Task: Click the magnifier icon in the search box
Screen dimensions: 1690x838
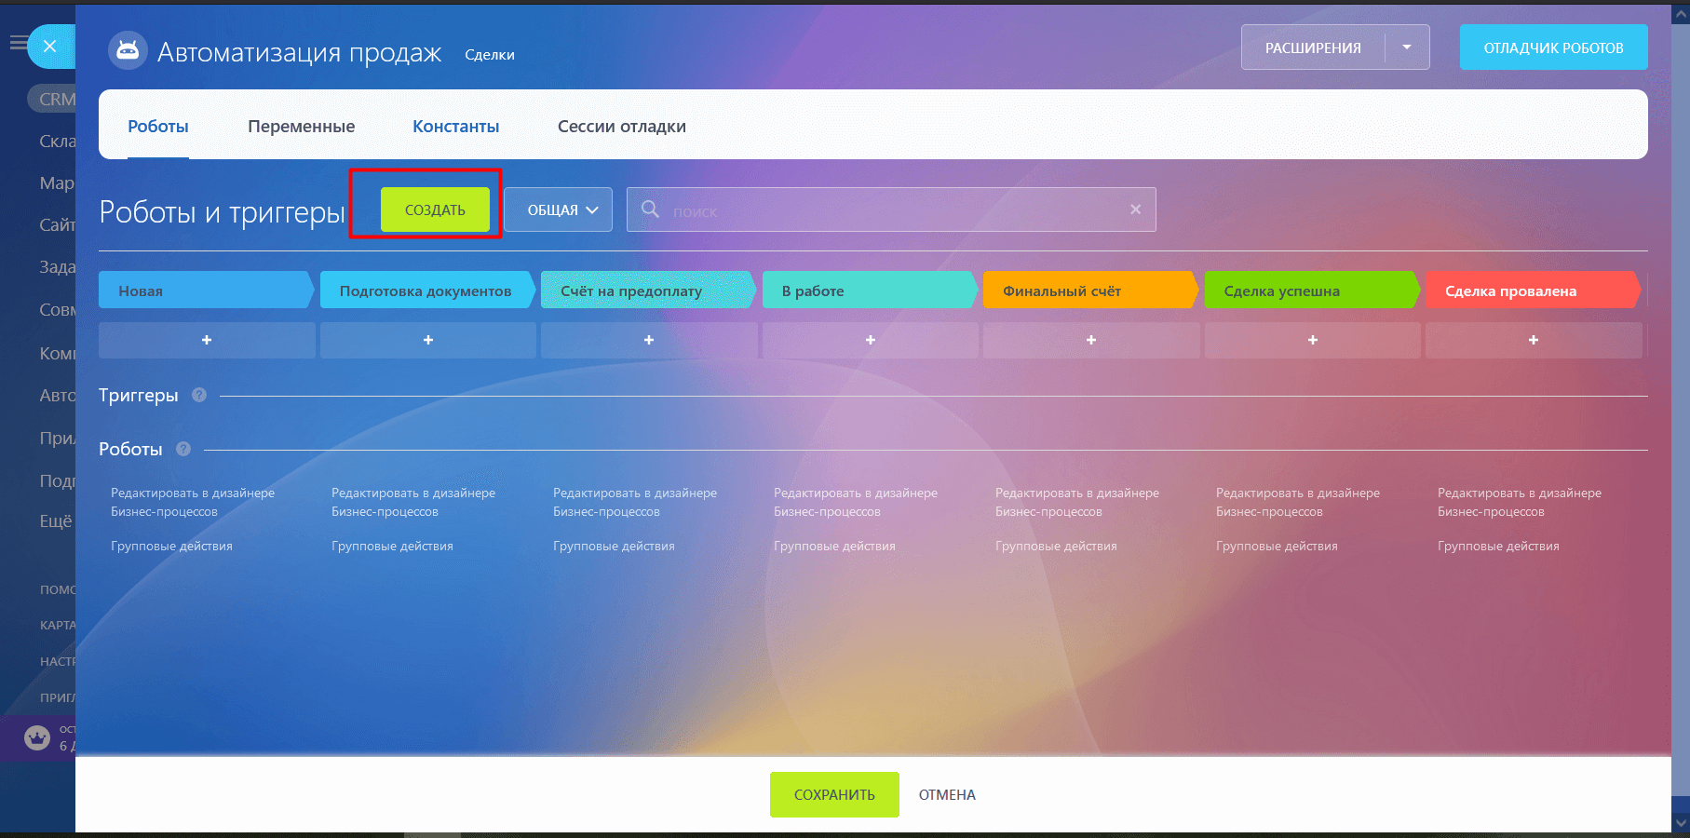Action: click(x=650, y=209)
